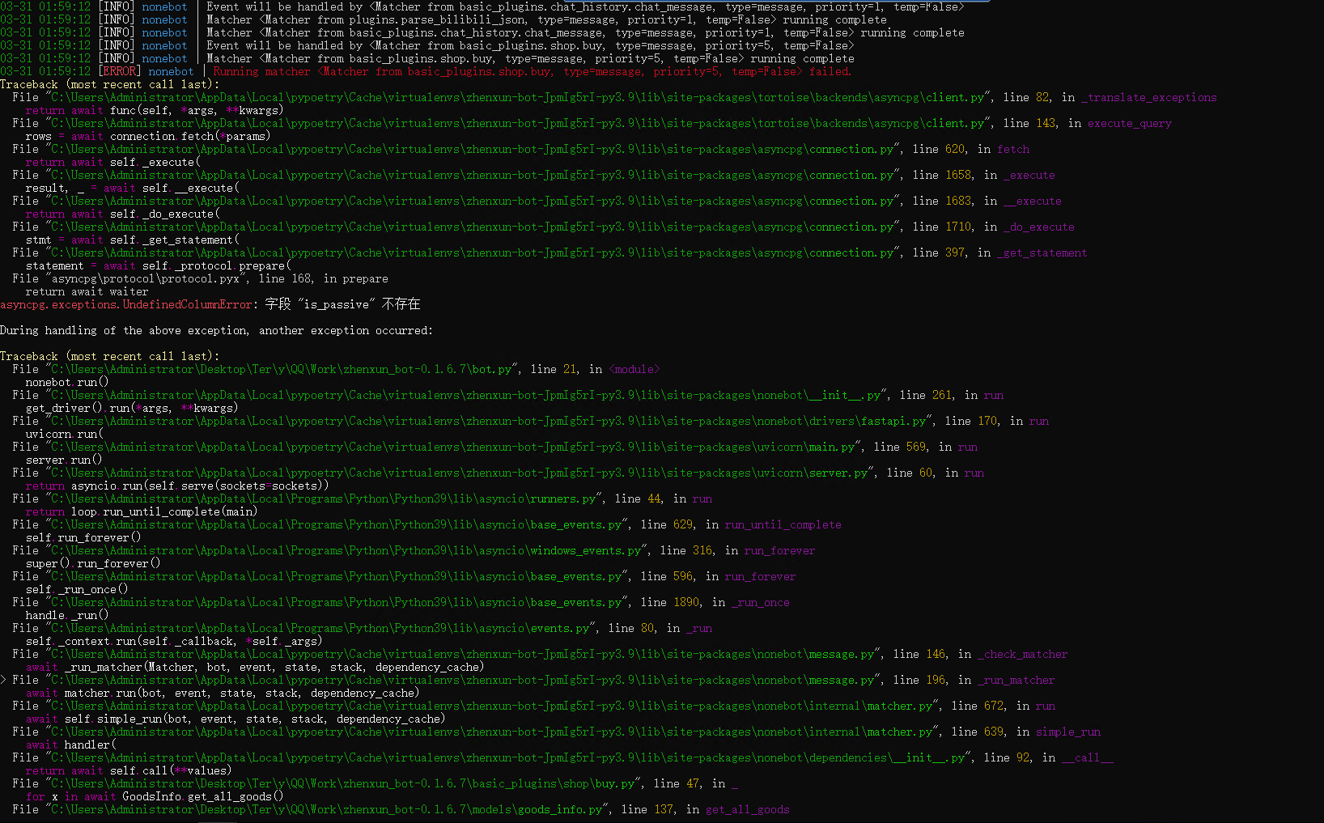The width and height of the screenshot is (1324, 823).
Task: Click the 'uvicorn.run(' code line
Action: click(65, 434)
